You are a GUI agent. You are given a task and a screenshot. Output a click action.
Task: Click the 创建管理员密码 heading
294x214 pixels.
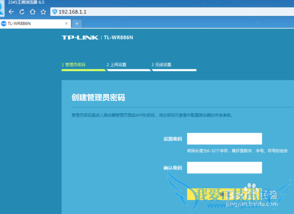click(x=98, y=97)
